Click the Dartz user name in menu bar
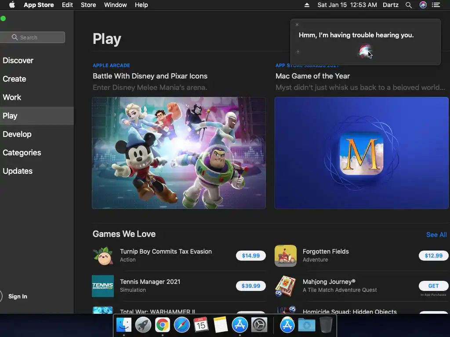The image size is (450, 337). point(390,5)
